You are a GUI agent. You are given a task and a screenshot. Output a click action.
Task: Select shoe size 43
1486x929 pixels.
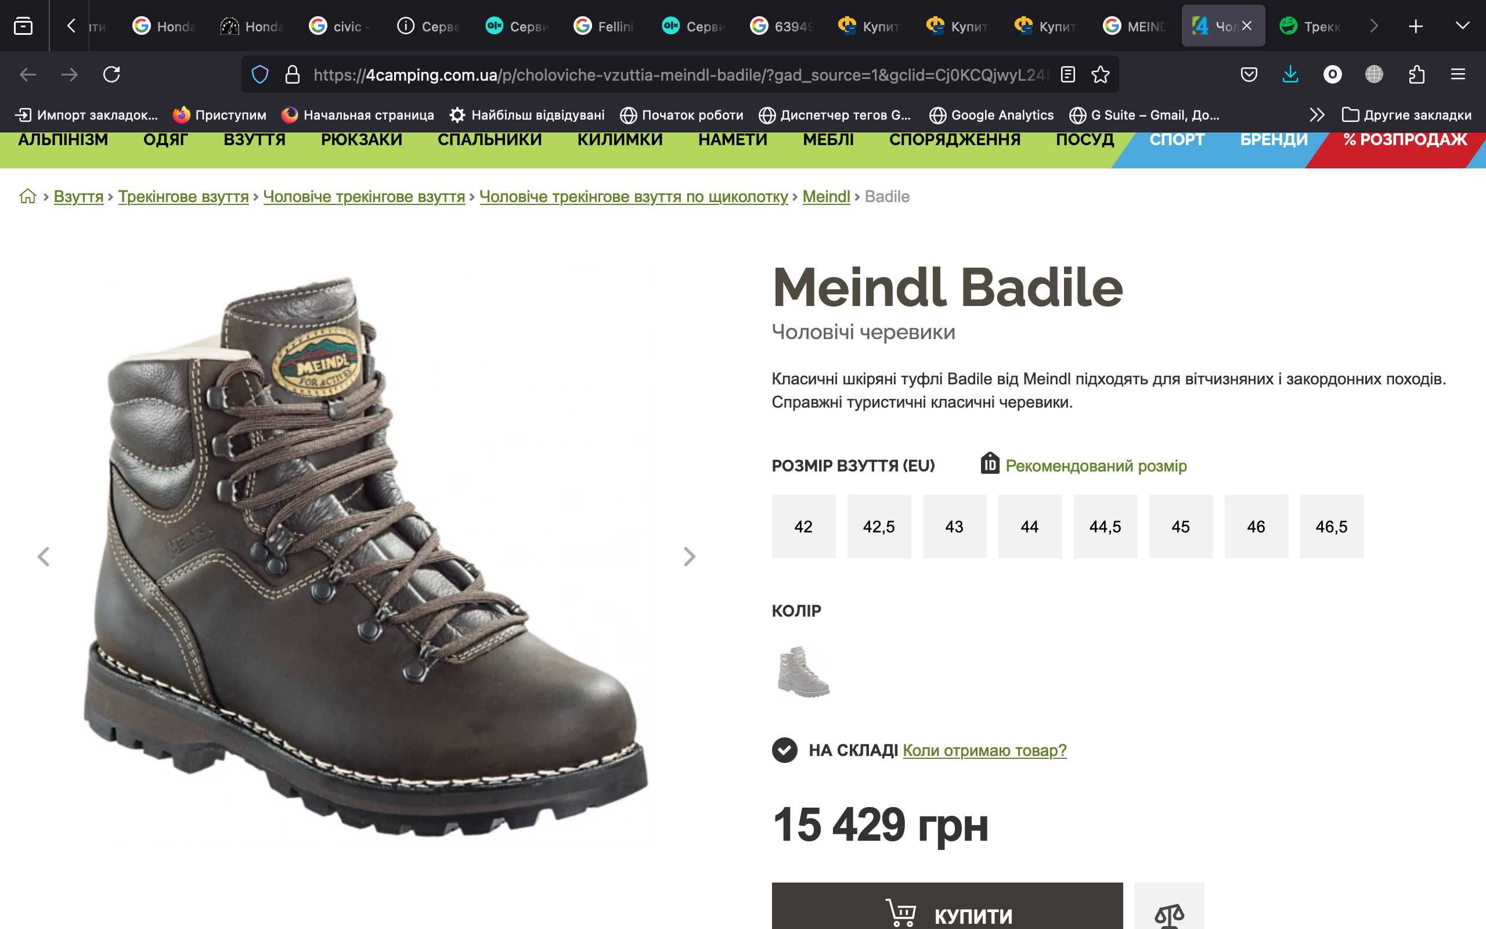point(954,527)
